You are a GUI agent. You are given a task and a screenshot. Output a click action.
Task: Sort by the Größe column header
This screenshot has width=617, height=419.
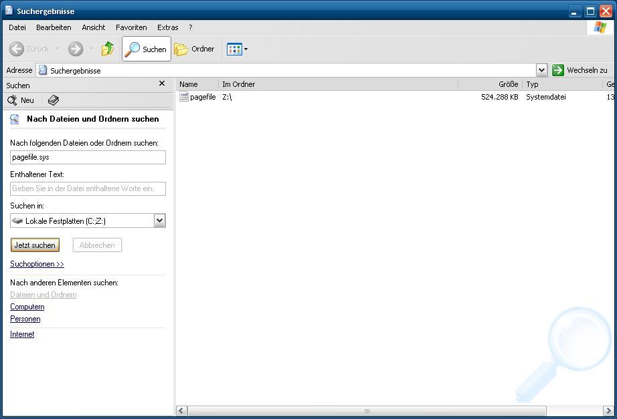[491, 84]
